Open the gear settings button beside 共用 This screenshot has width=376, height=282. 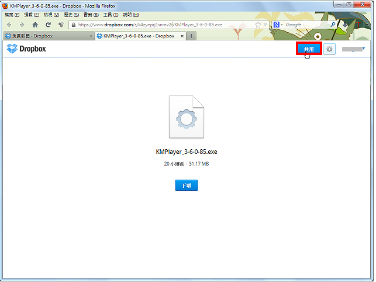coord(329,49)
